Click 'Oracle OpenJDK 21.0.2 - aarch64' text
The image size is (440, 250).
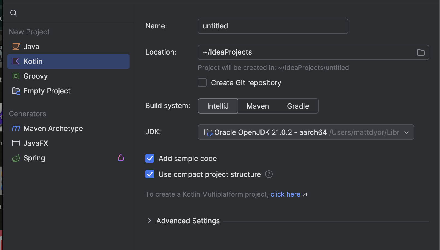[271, 132]
